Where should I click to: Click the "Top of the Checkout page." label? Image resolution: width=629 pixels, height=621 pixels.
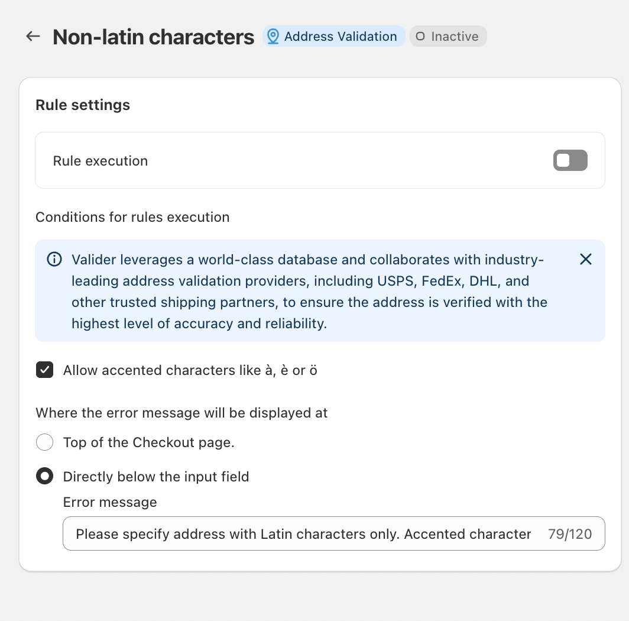[149, 442]
